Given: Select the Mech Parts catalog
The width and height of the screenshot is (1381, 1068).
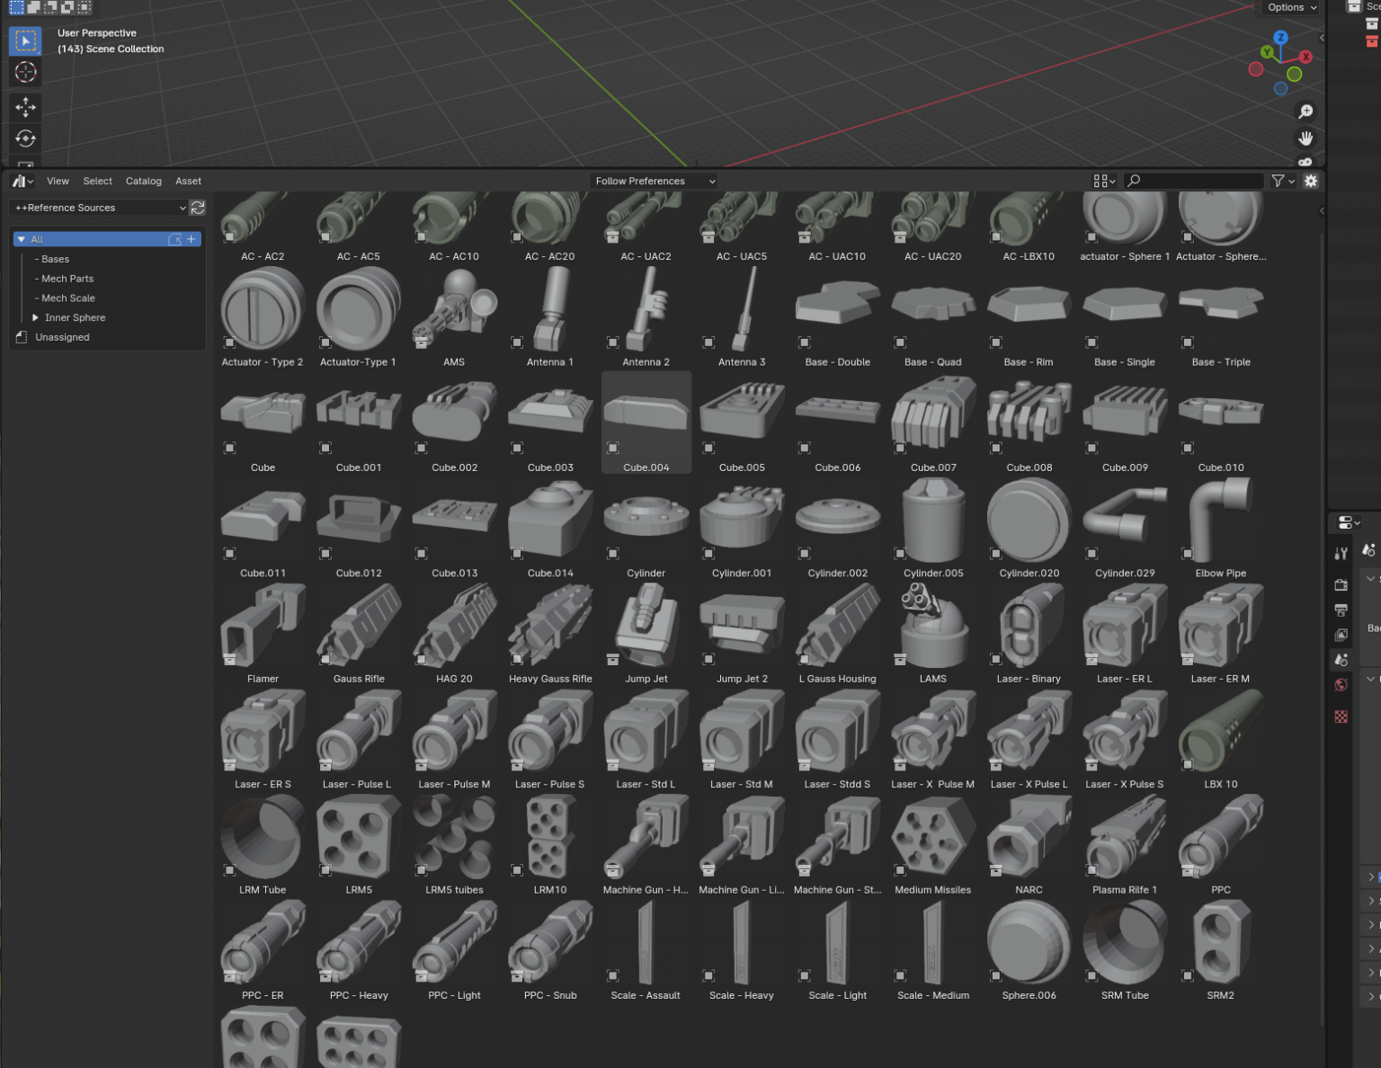Looking at the screenshot, I should coord(67,279).
